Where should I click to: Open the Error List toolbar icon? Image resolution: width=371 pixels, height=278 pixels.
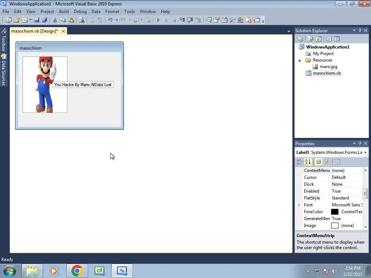pyautogui.click(x=249, y=20)
